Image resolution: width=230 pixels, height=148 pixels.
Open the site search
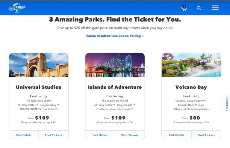pyautogui.click(x=199, y=8)
